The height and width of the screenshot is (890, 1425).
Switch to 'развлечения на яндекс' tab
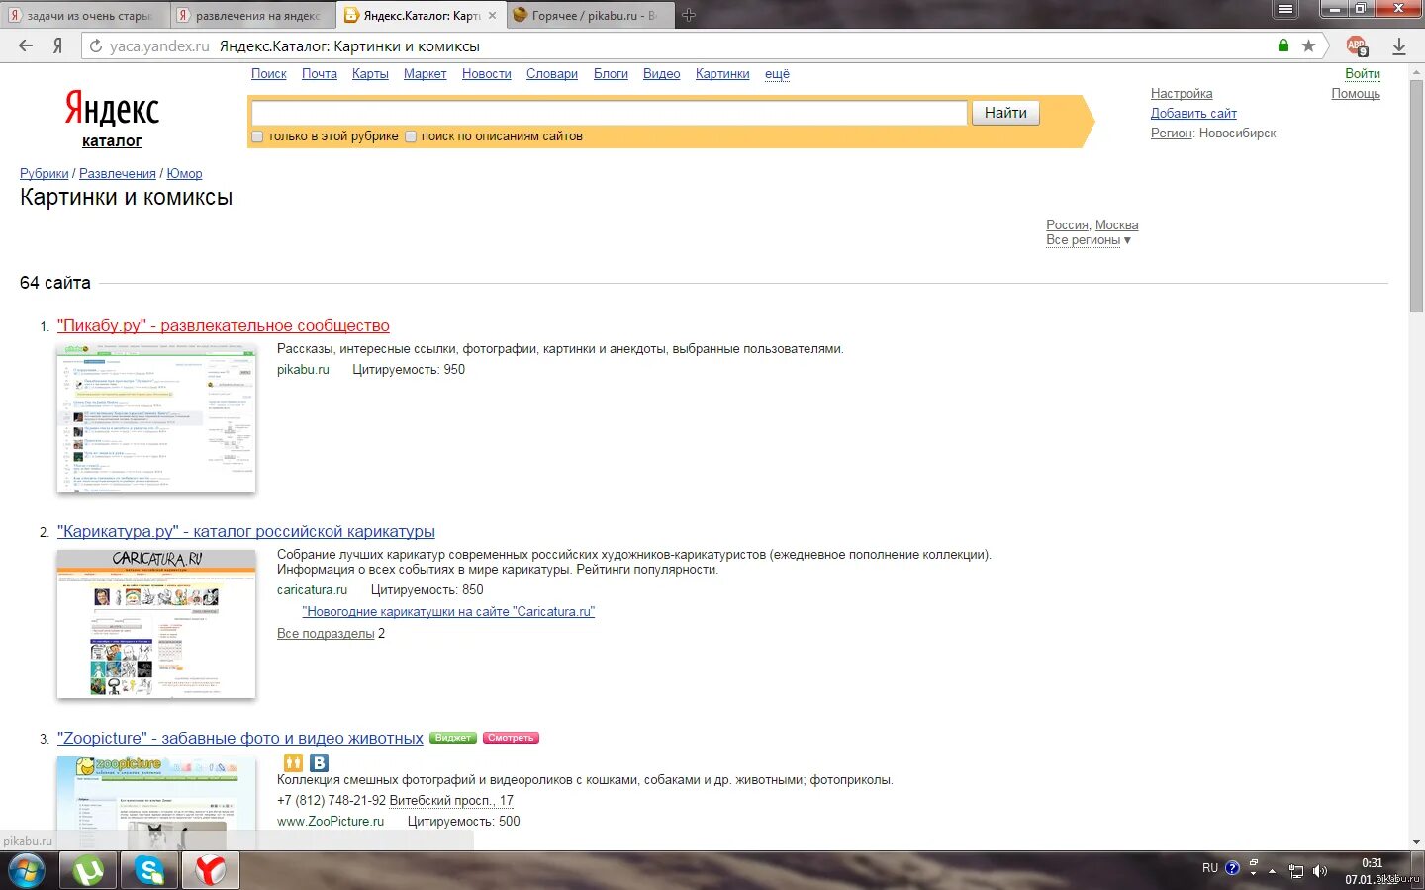(252, 16)
